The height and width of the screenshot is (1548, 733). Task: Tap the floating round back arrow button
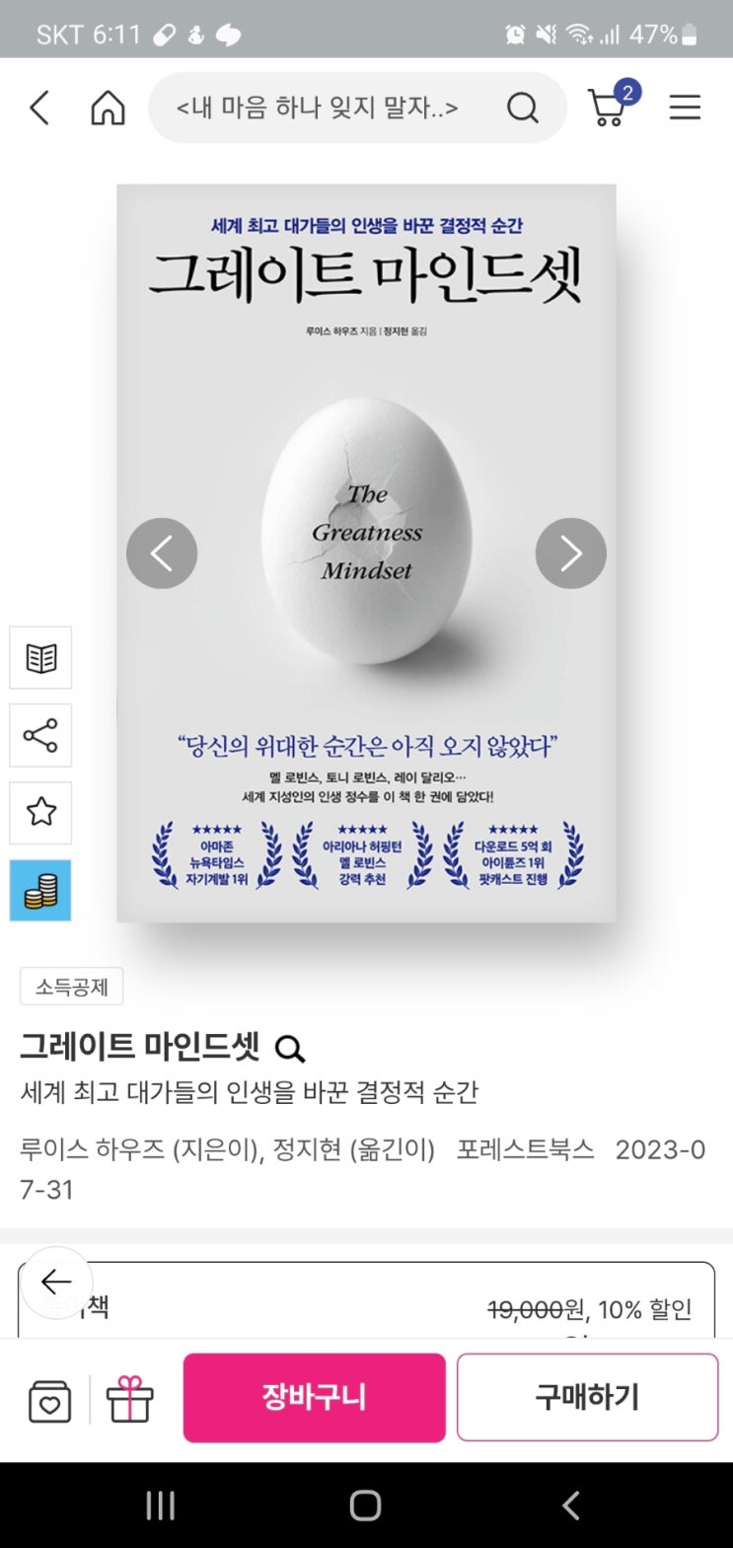[x=56, y=1283]
